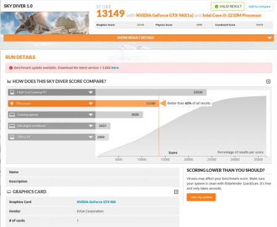The width and height of the screenshot is (277, 227).
Task: Open the NVIDIA GeForce GTX 960 score link
Action: coord(164,15)
